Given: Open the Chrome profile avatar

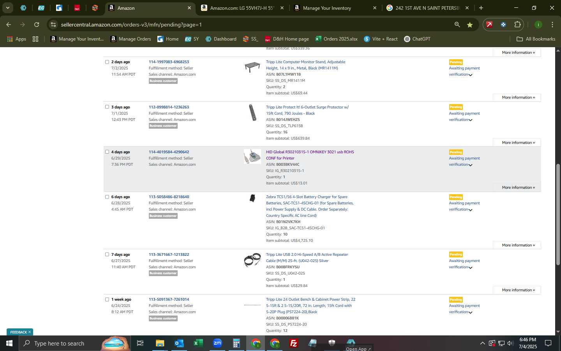Looking at the screenshot, I should 538,25.
